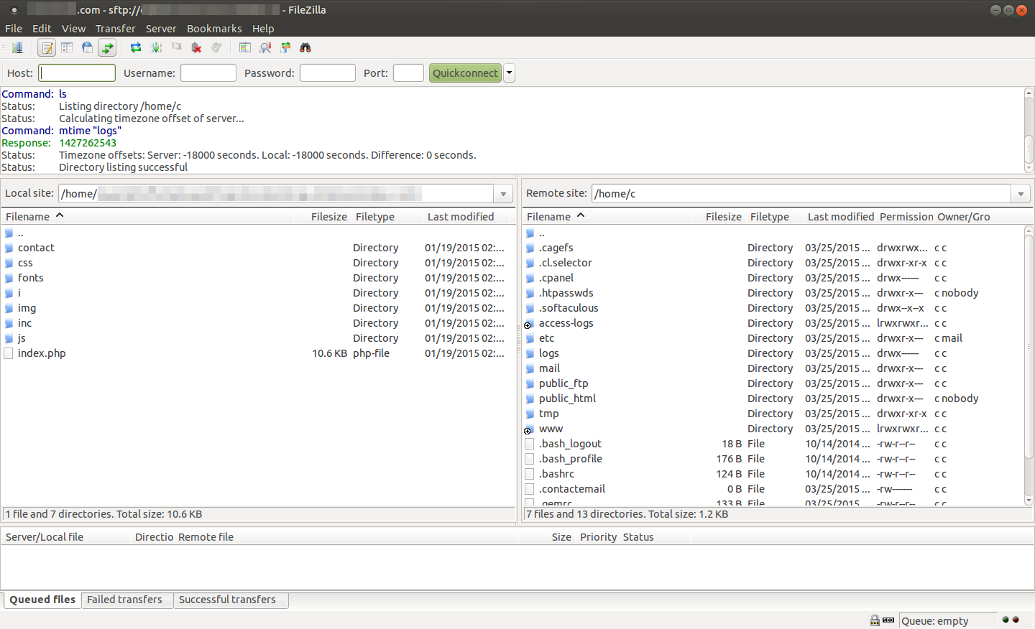Click the 'Queue: empty' status text
1035x629 pixels.
point(934,621)
